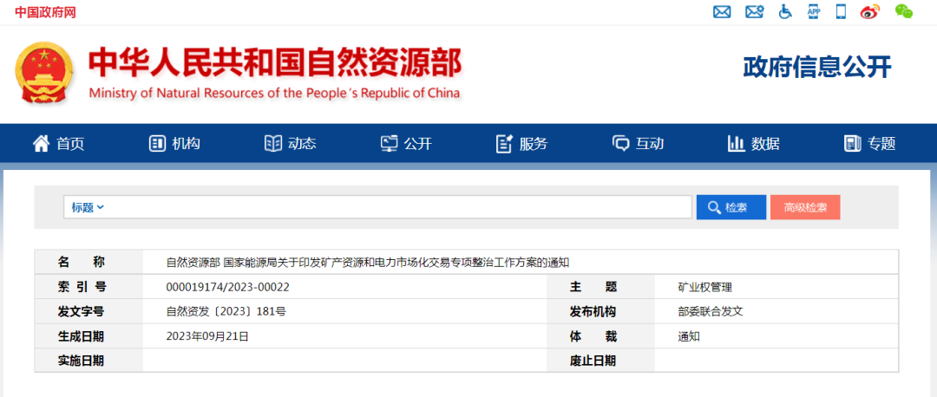Go to 首页 in the navigation bar
Screen dimensions: 937x397
(59, 144)
